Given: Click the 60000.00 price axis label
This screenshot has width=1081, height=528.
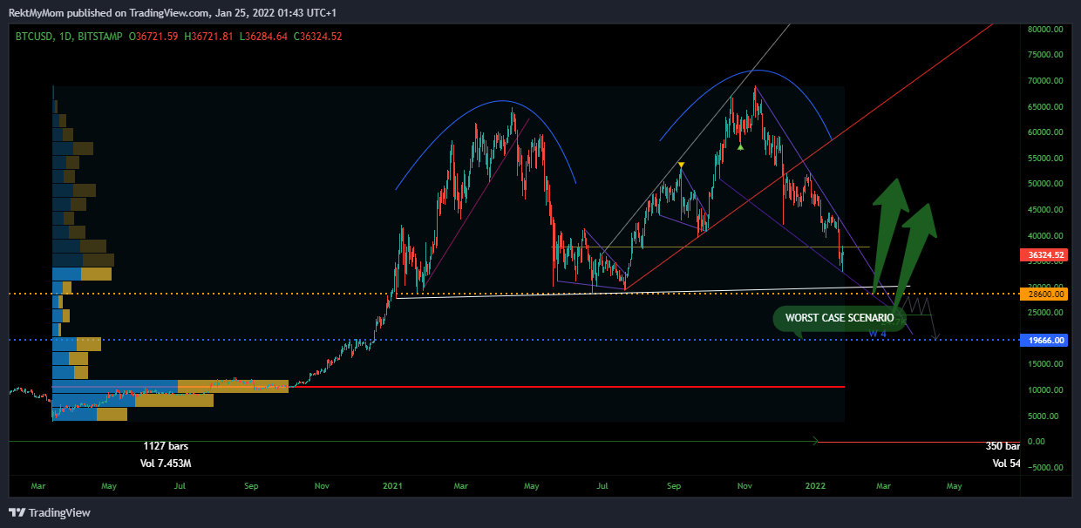Looking at the screenshot, I should click(1046, 132).
